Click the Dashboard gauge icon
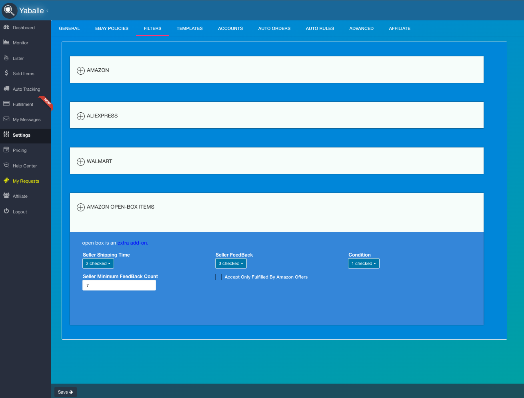 (6, 27)
